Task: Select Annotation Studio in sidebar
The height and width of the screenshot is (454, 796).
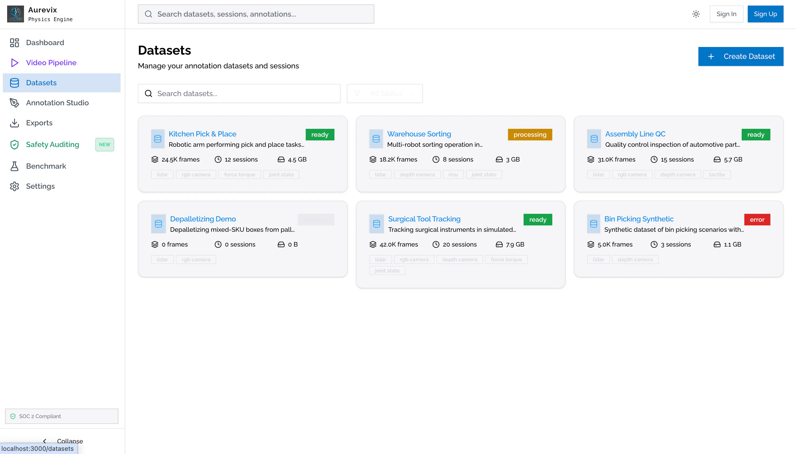Action: tap(62, 103)
